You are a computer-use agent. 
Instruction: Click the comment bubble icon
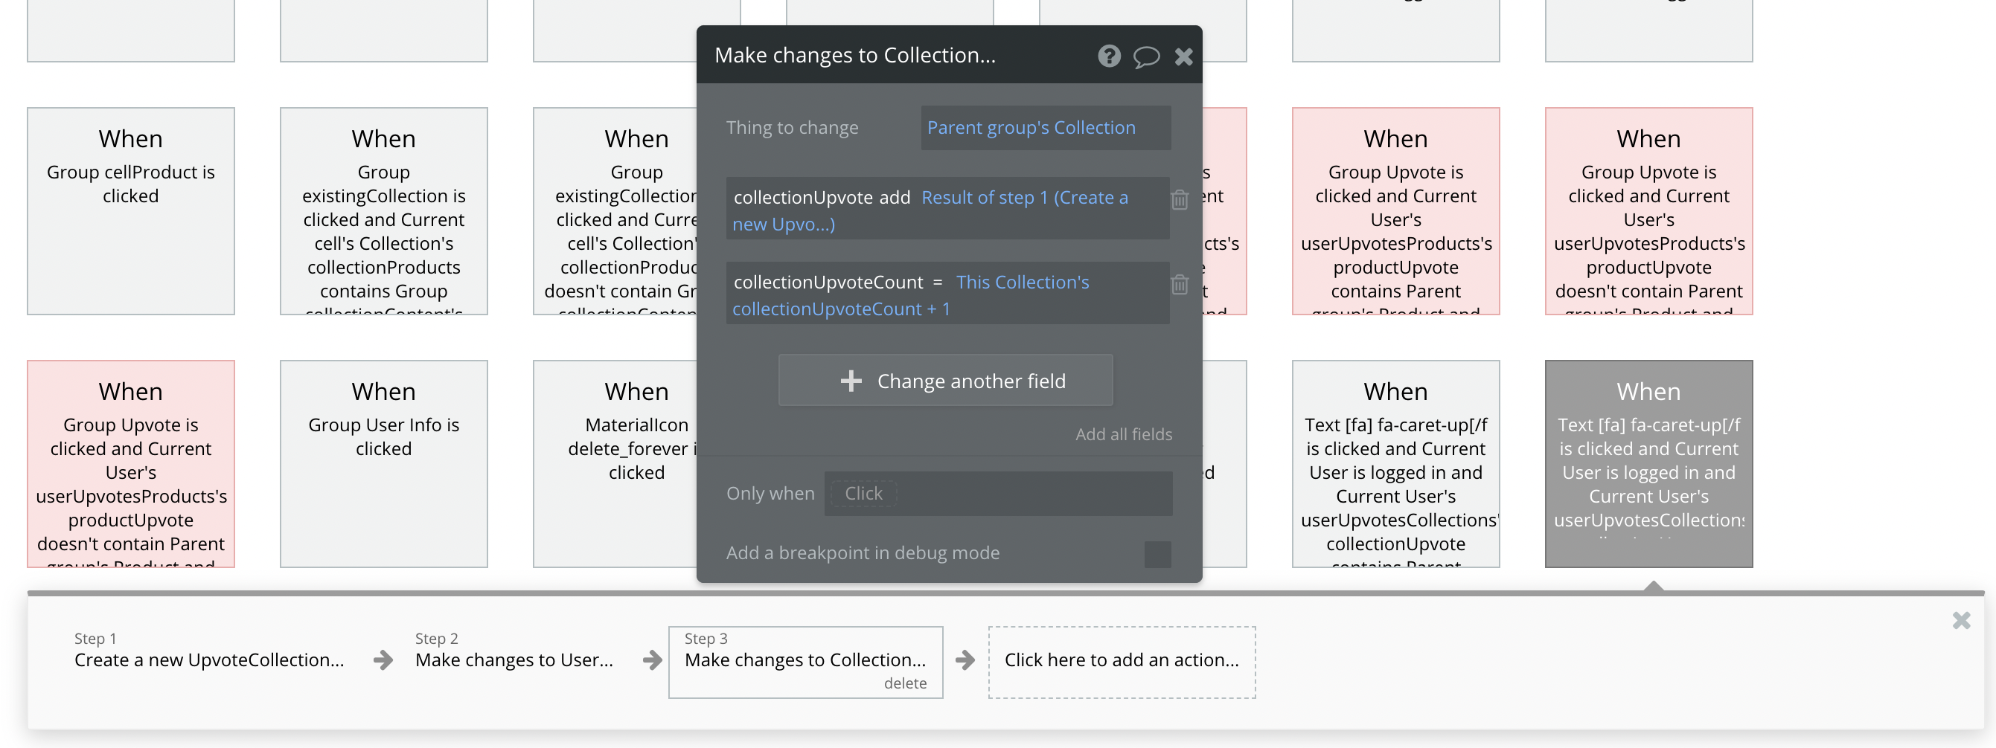[1146, 57]
